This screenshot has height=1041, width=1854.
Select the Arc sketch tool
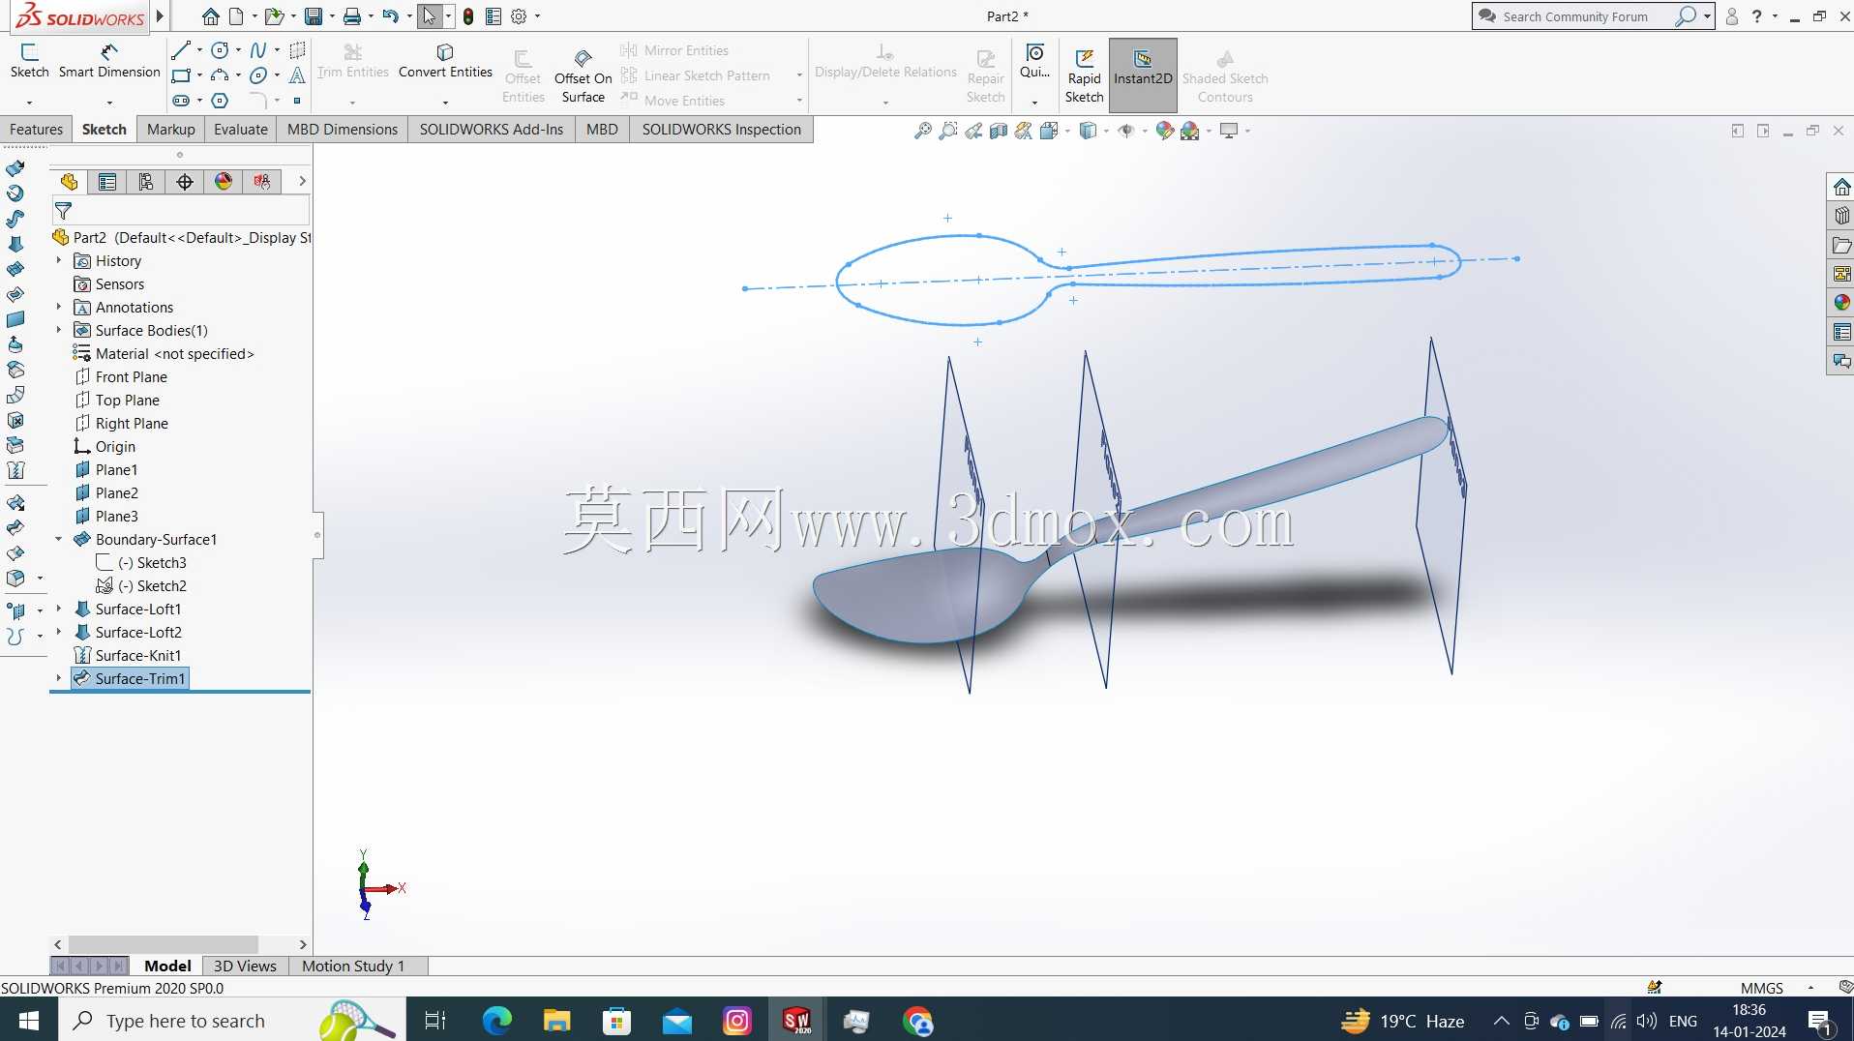(x=221, y=75)
